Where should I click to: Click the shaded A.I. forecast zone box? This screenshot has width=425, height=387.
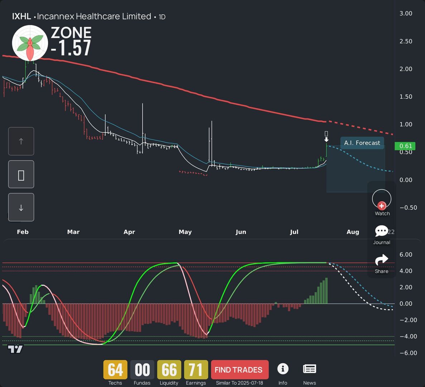point(356,169)
